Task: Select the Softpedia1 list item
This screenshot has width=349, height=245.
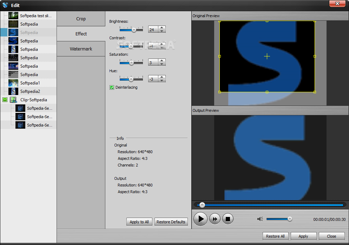Action: coord(30,83)
